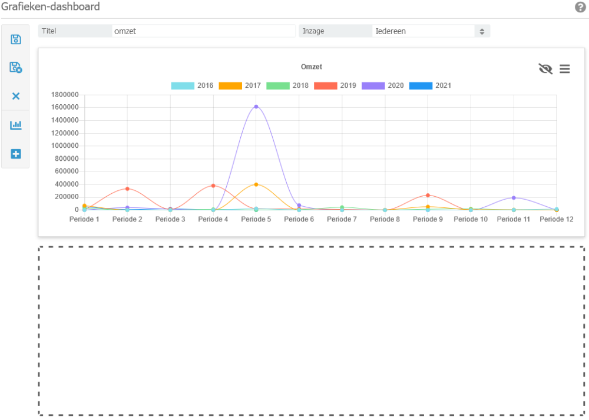Click the 2020 purple legend swatch
This screenshot has width=589, height=420.
(x=373, y=85)
